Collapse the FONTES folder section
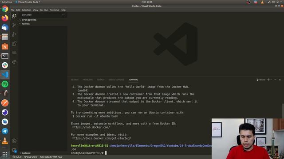Image resolution: width=284 pixels, height=159 pixels. point(26,24)
